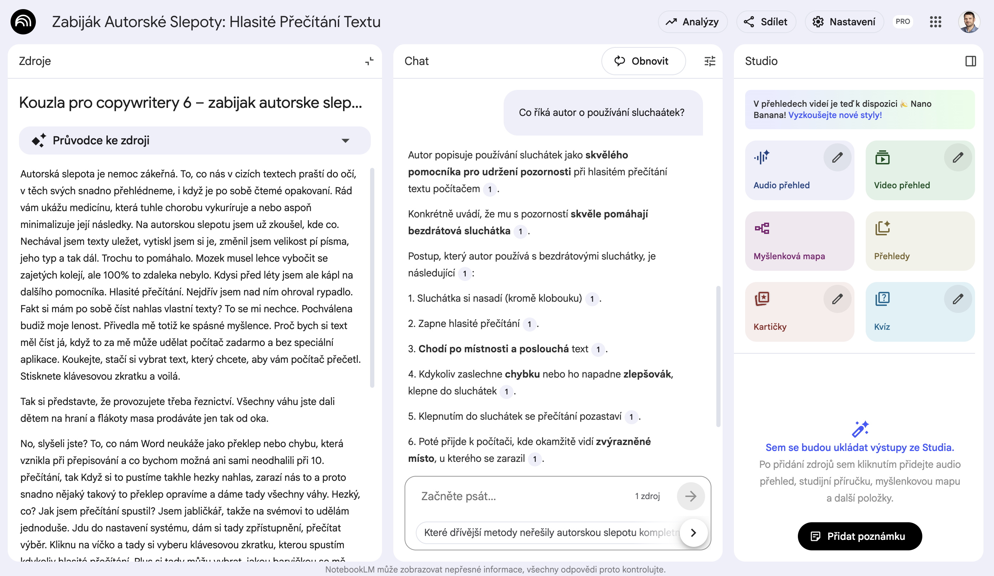Expand the Průvodce ke zdroji dropdown

coord(345,141)
